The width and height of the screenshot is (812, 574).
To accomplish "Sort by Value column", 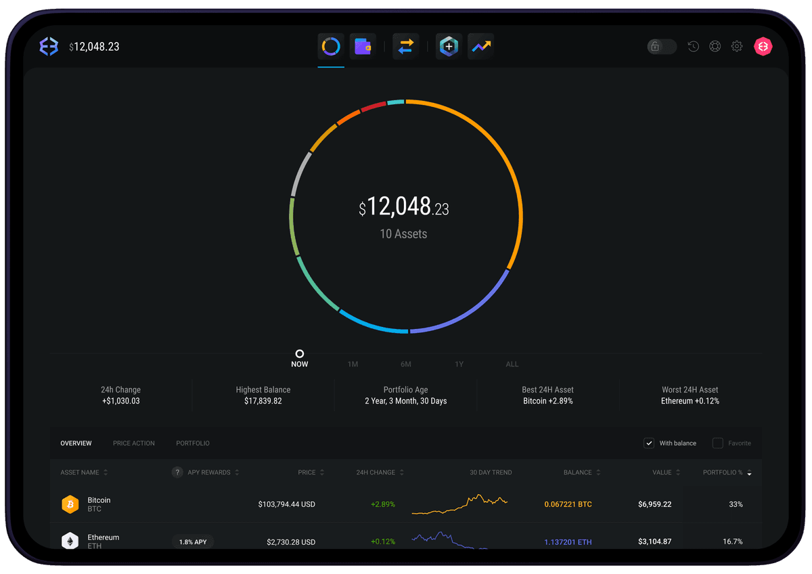I will pos(667,472).
